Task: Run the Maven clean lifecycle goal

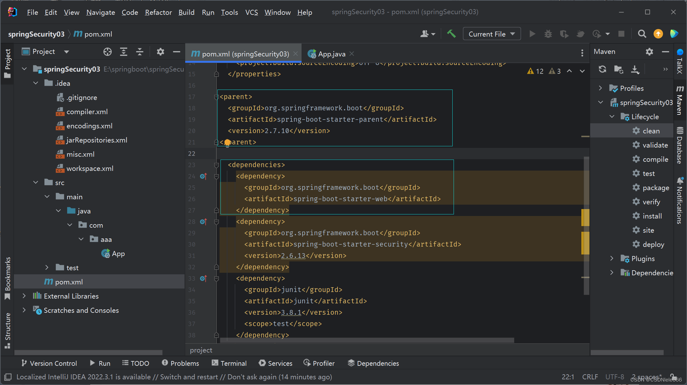Action: pyautogui.click(x=651, y=131)
